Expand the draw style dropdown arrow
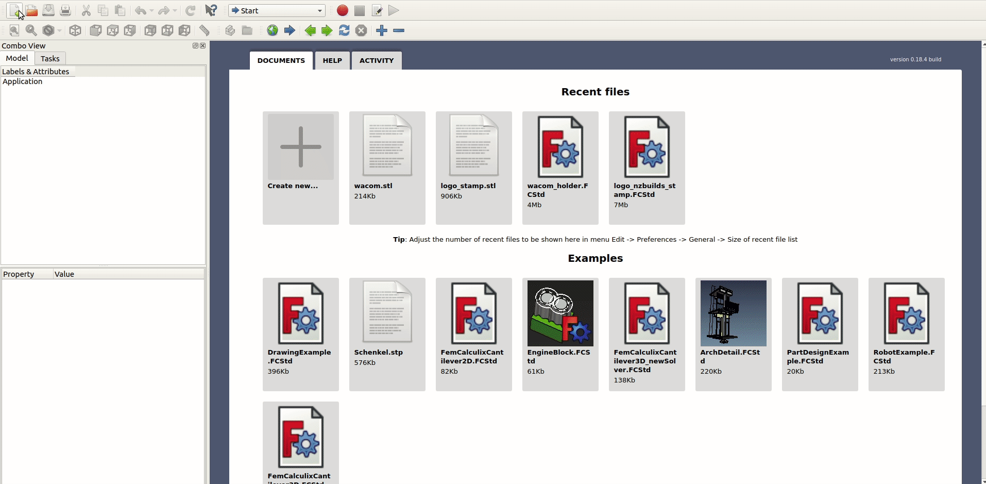This screenshot has height=484, width=986. pos(59,31)
